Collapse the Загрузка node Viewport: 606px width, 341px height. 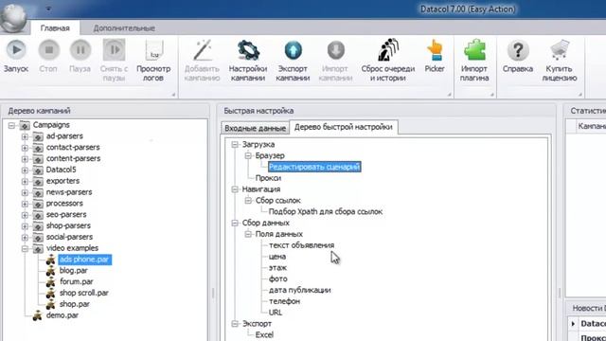point(235,145)
